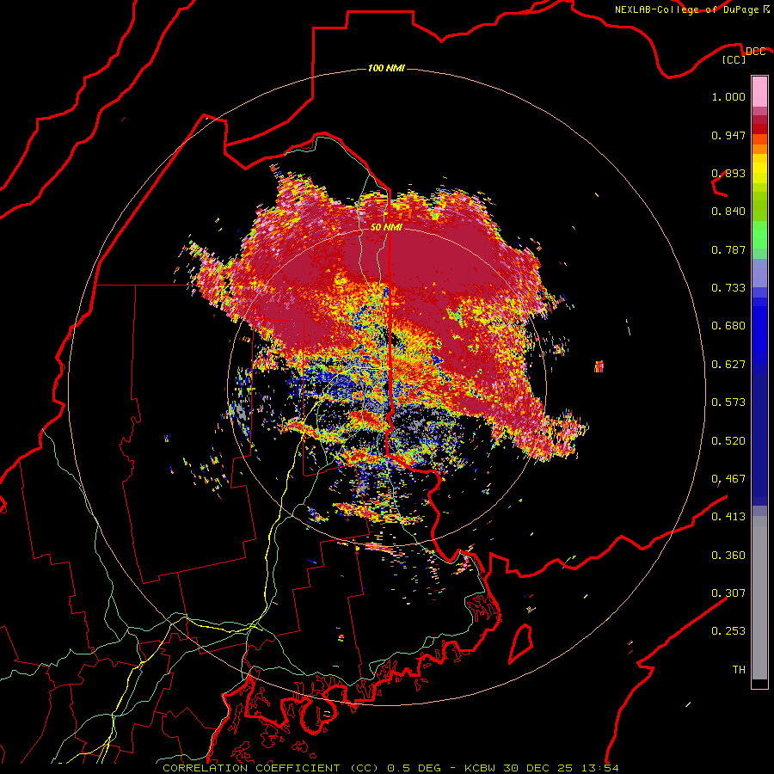Select the 0.253 scale value
774x774 pixels.
pyautogui.click(x=728, y=631)
